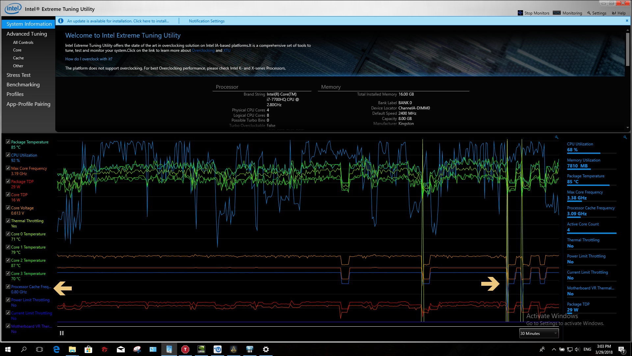Click ENG language indicator in tray
The height and width of the screenshot is (356, 632).
(587, 349)
